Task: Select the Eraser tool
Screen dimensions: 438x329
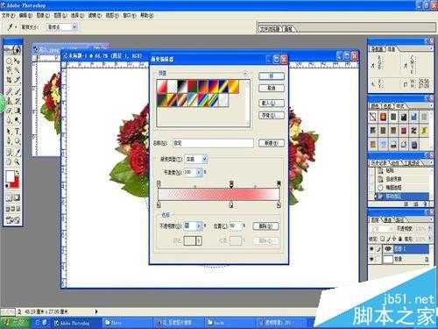Action: [9, 111]
